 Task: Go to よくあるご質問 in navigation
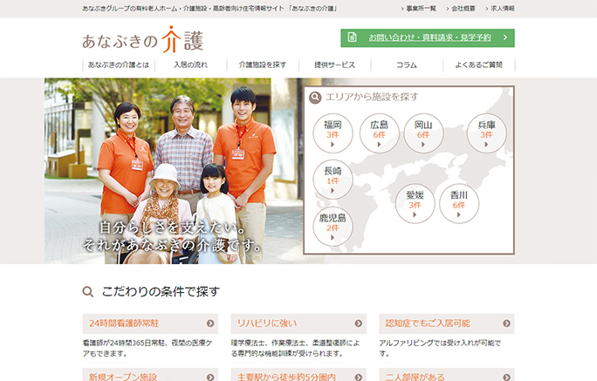478,65
